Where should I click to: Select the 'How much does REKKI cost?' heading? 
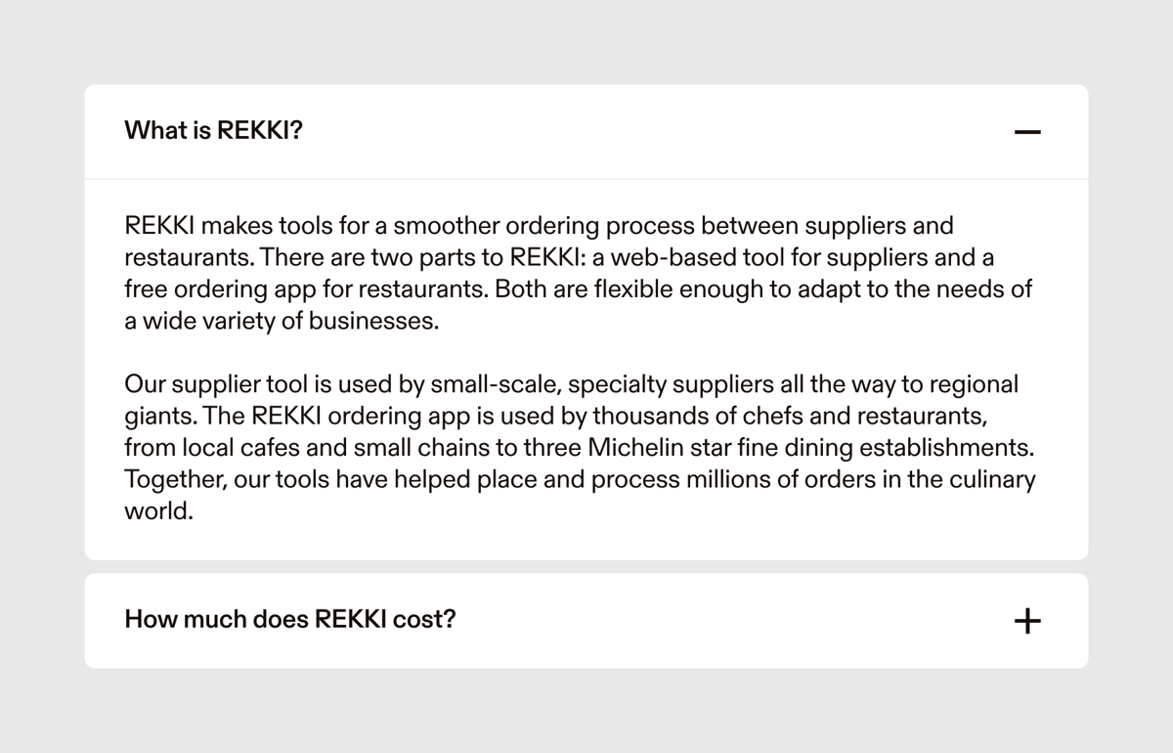tap(289, 619)
